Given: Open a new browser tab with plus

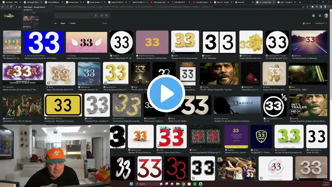Looking at the screenshot, I should 300,2.
